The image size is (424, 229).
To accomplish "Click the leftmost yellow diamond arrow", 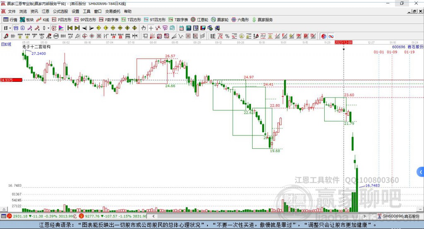I will click(x=99, y=28).
